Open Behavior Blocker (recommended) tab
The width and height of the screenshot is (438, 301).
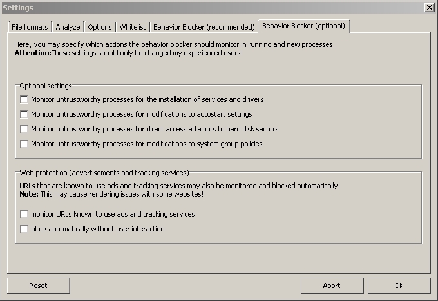[204, 27]
